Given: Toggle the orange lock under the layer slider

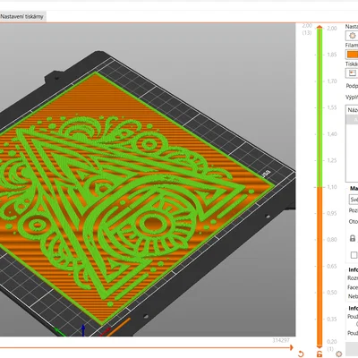Looking at the screenshot, I should point(320,354).
